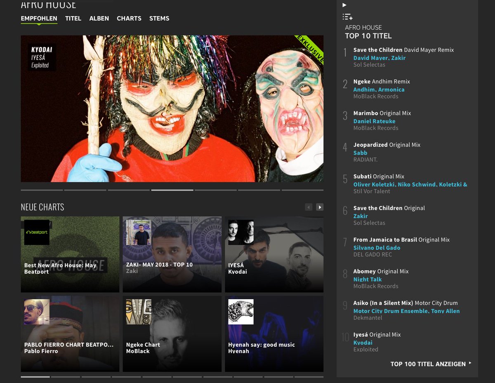Open label Stil Vor Talent
The height and width of the screenshot is (383, 495).
click(x=372, y=191)
